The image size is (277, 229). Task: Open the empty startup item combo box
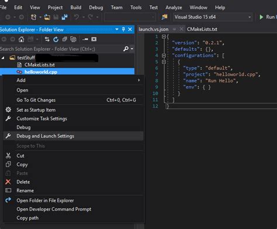[x=130, y=17]
